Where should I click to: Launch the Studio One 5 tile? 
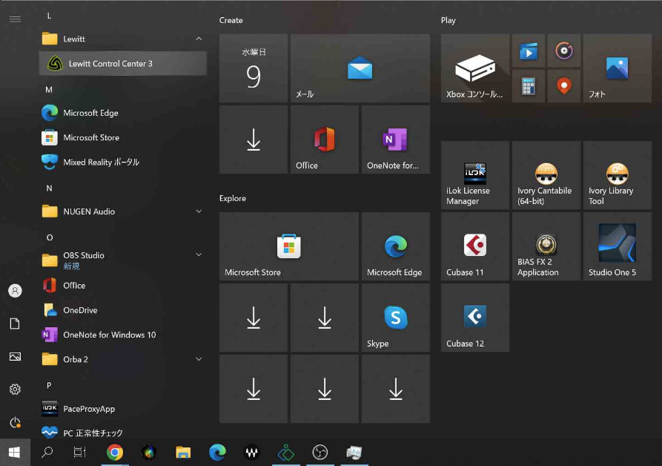coord(618,246)
